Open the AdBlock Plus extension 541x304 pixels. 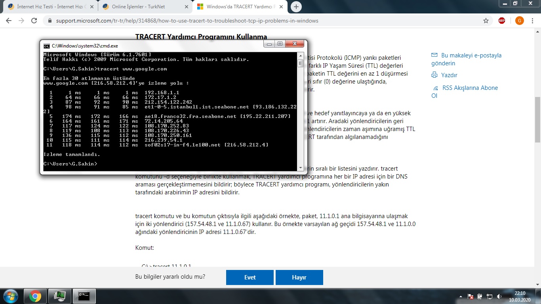pos(502,21)
